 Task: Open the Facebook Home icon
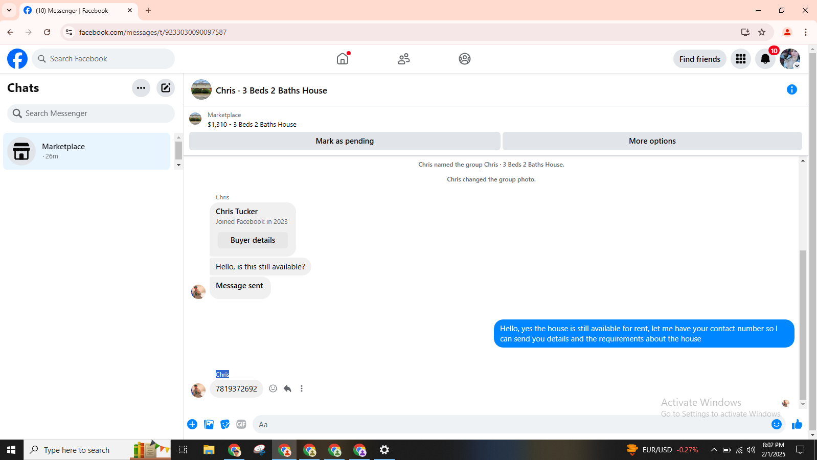(343, 59)
